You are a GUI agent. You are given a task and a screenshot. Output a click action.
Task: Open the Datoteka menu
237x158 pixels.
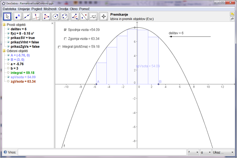(9, 9)
